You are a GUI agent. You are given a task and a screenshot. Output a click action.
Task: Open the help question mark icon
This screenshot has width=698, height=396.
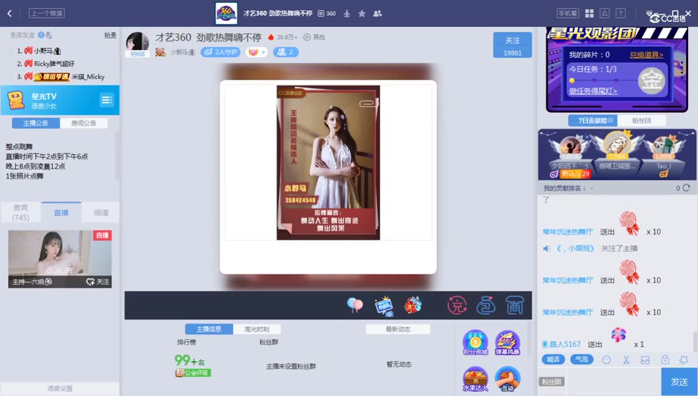point(620,13)
